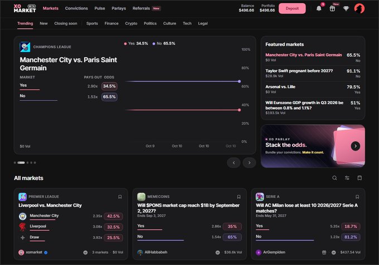Select the Trending tab

(25, 23)
